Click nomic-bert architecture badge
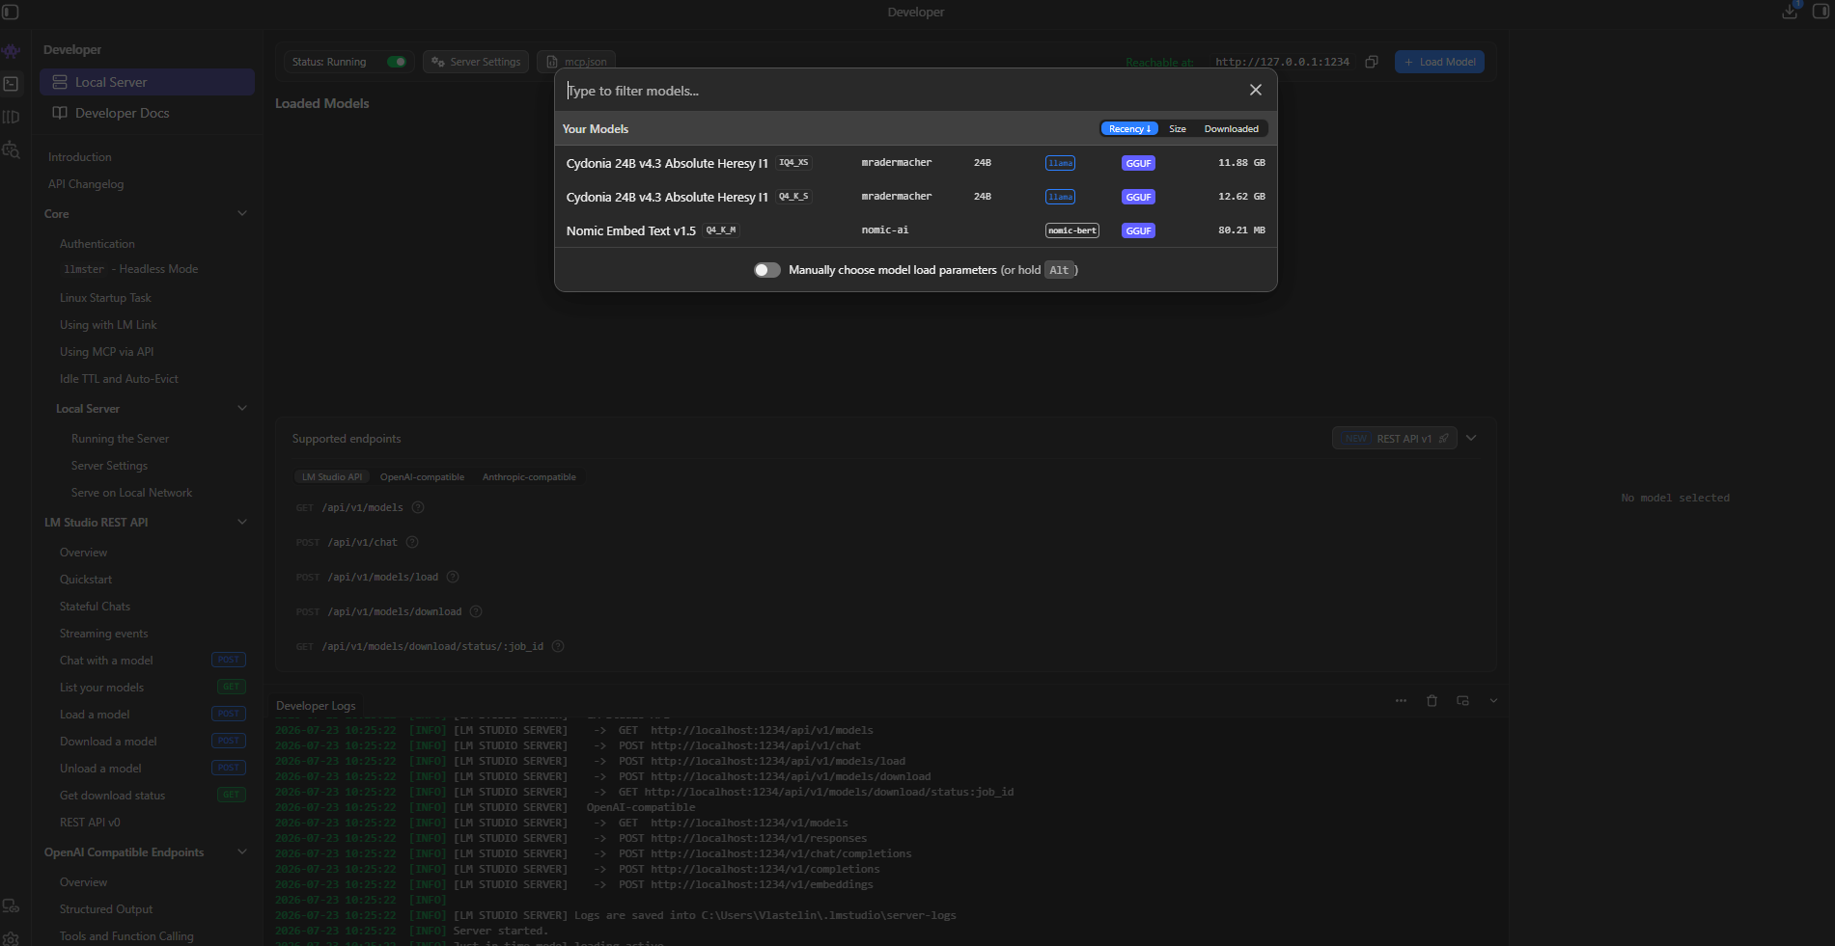The image size is (1835, 946). coord(1072,230)
